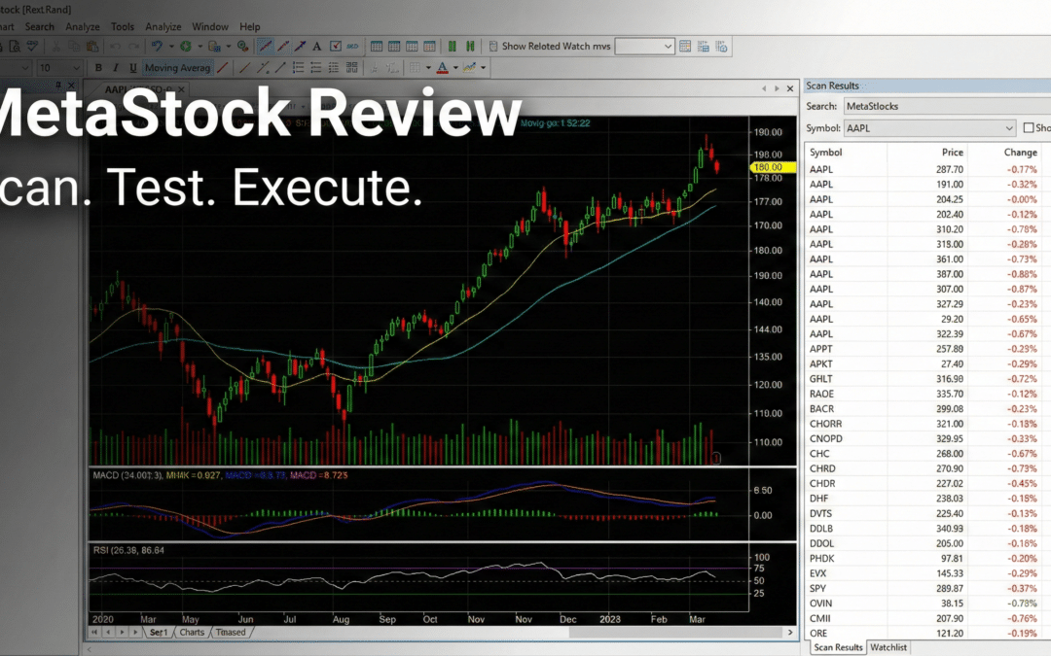This screenshot has width=1051, height=656.
Task: Click the redo arrow icon
Action: 134,47
